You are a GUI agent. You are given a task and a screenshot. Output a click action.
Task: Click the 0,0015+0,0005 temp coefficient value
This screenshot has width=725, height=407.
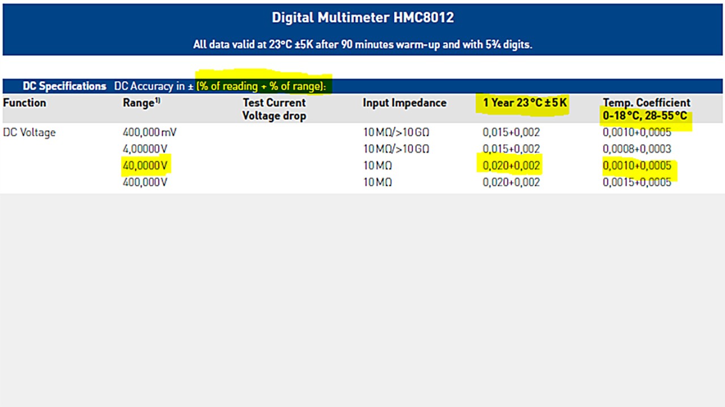tap(637, 182)
